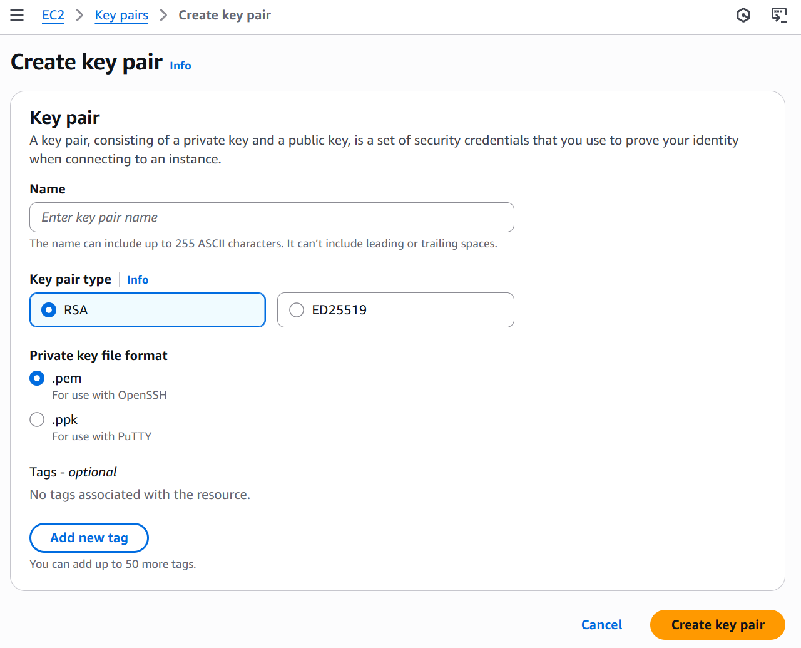Viewport: 801px width, 648px height.
Task: Open Info link beside Create key pair
Action: tap(180, 66)
